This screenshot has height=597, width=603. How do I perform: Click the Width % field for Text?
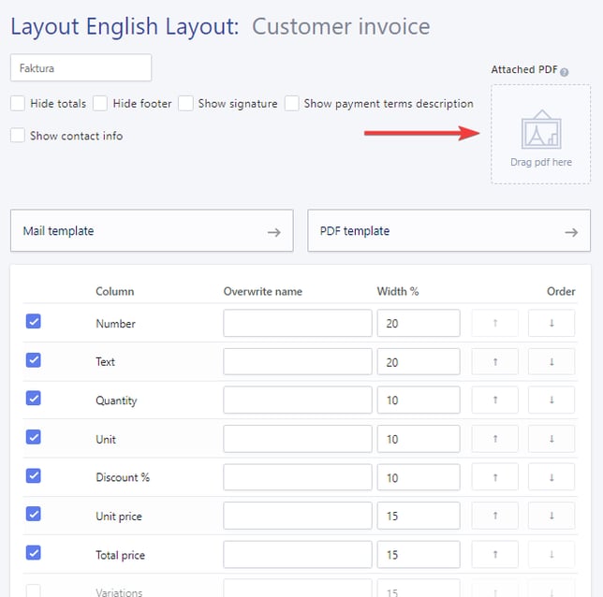click(418, 362)
